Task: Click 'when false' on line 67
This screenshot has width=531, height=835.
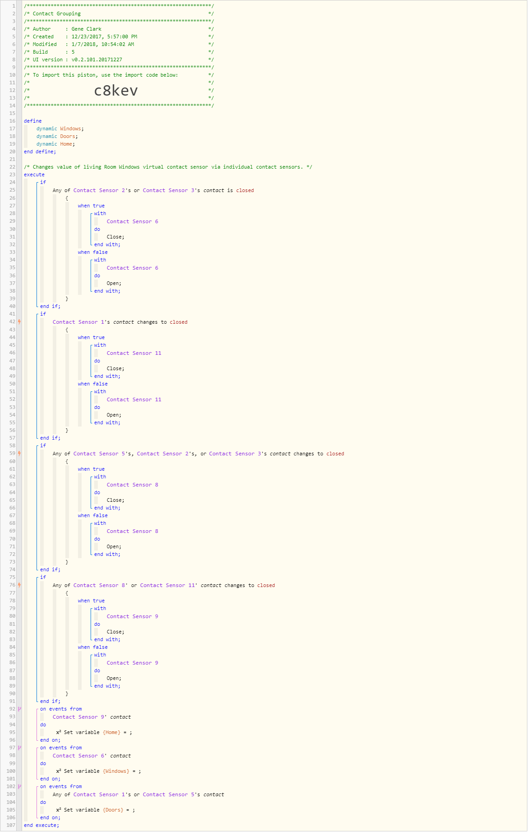Action: pyautogui.click(x=92, y=515)
